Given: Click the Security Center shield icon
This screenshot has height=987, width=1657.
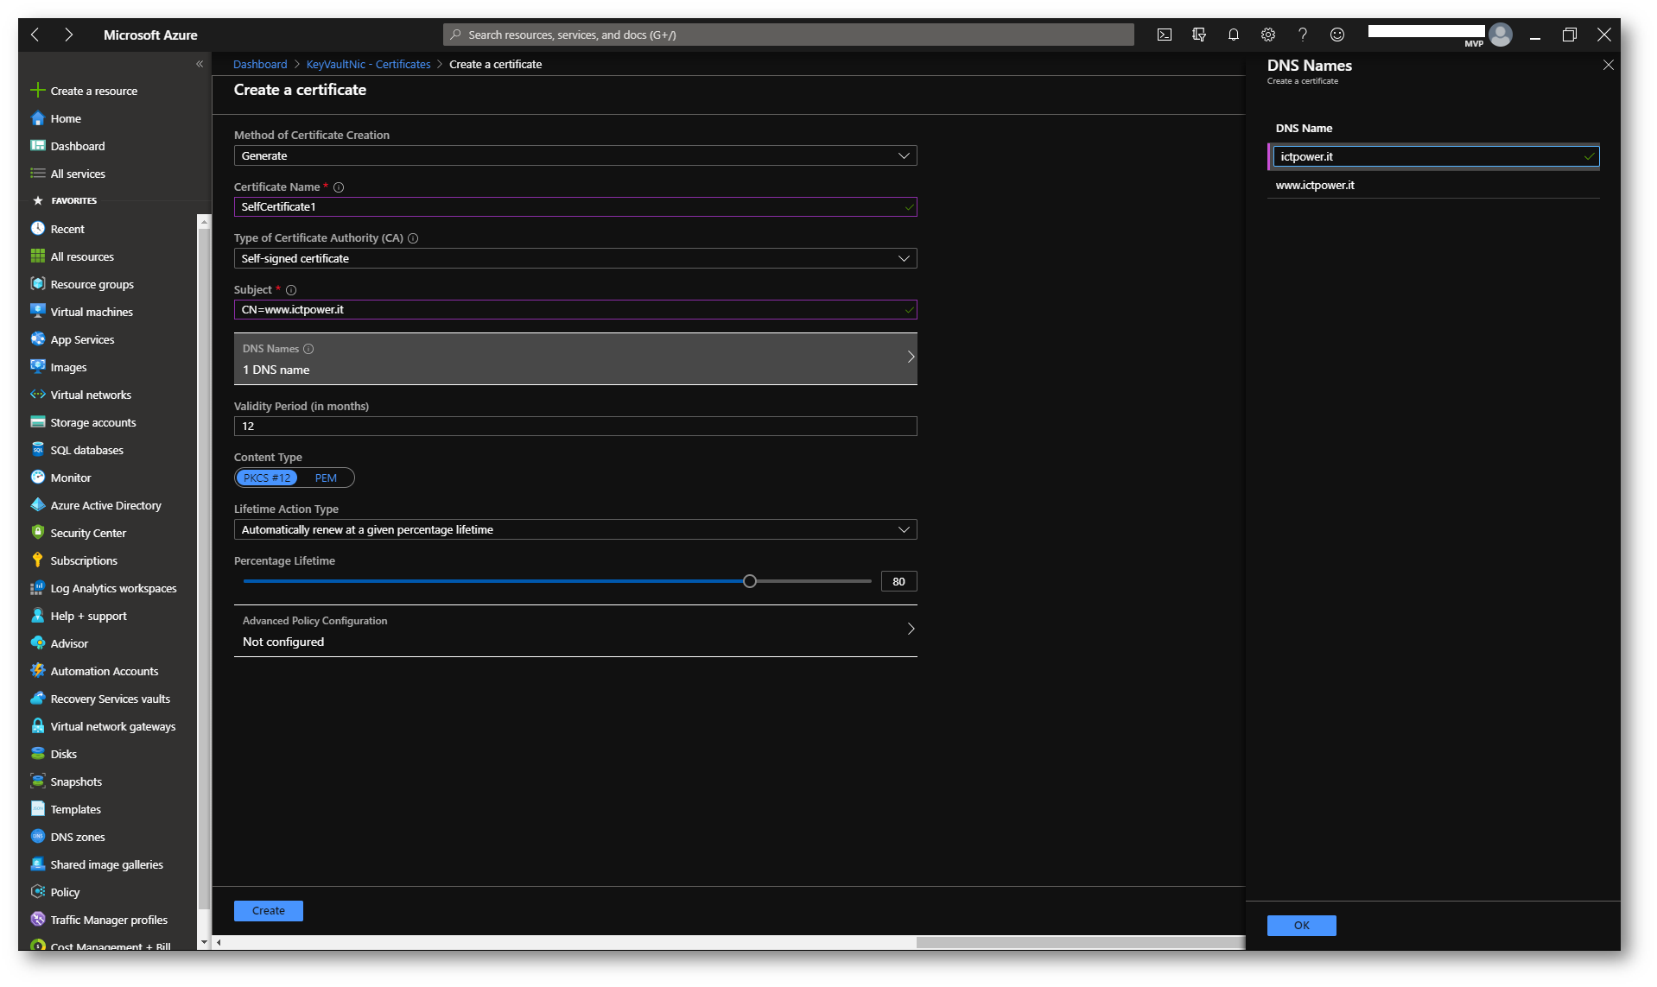Looking at the screenshot, I should [x=37, y=533].
